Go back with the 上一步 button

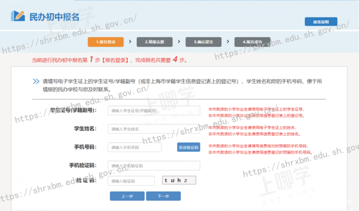127,196
